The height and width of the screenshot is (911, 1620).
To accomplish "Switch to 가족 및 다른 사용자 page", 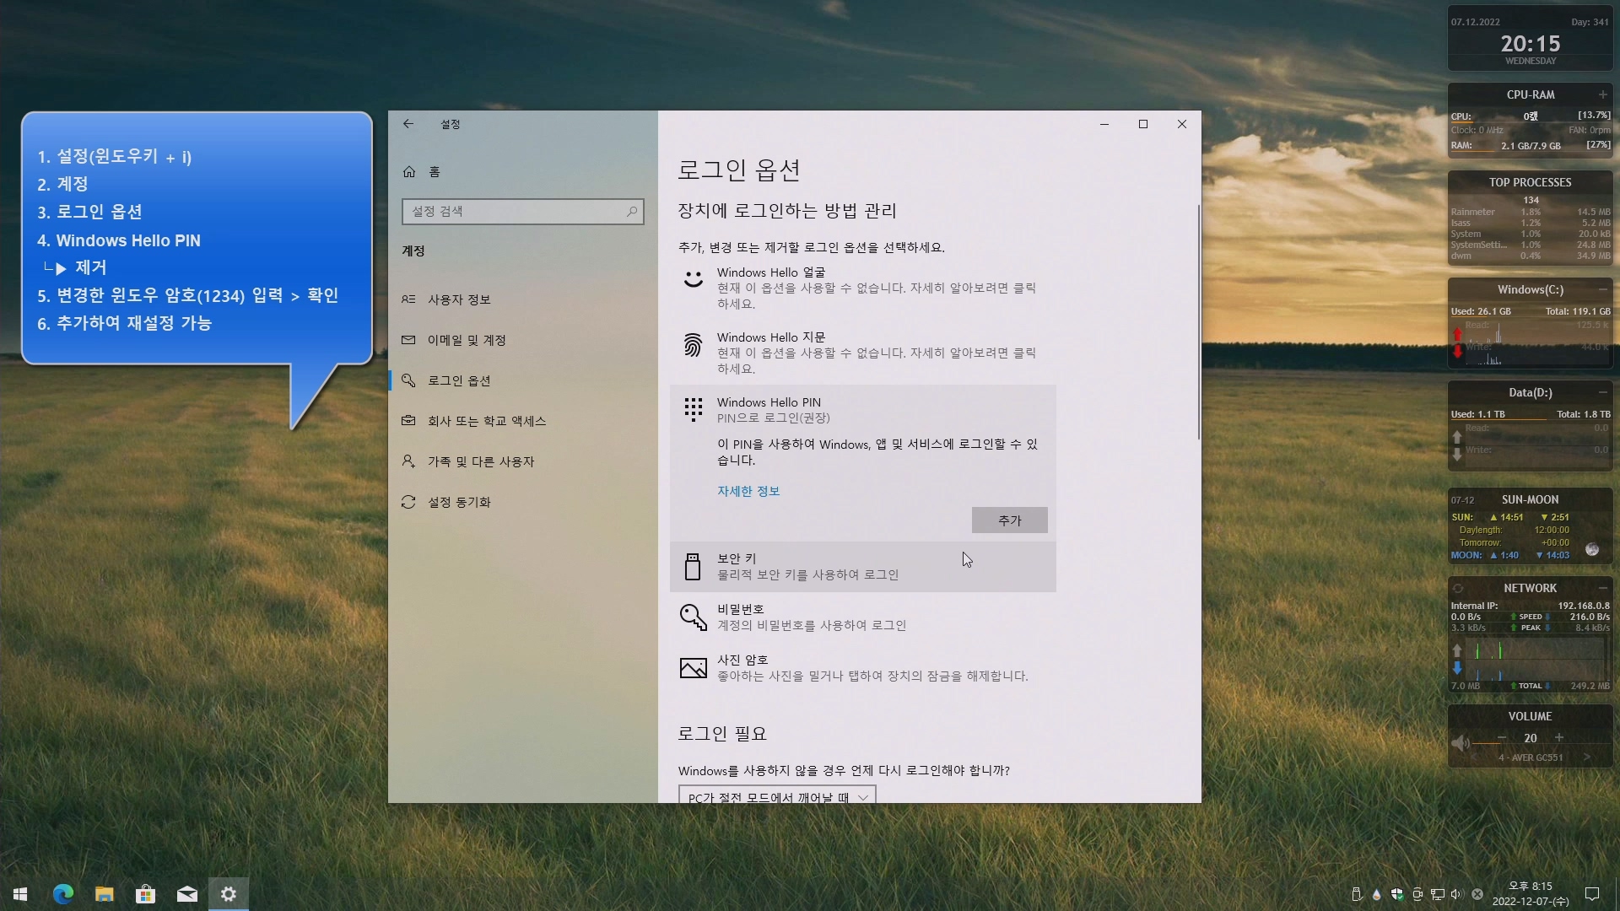I will (x=480, y=461).
